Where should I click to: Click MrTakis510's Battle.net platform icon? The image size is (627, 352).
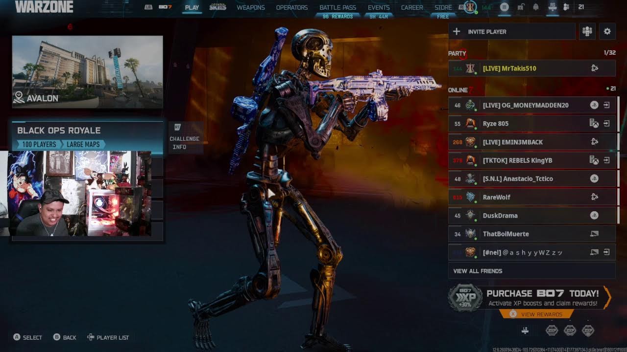(x=594, y=68)
